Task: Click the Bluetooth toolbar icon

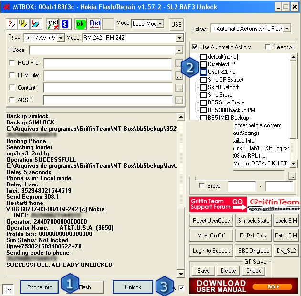Action: [x=65, y=24]
